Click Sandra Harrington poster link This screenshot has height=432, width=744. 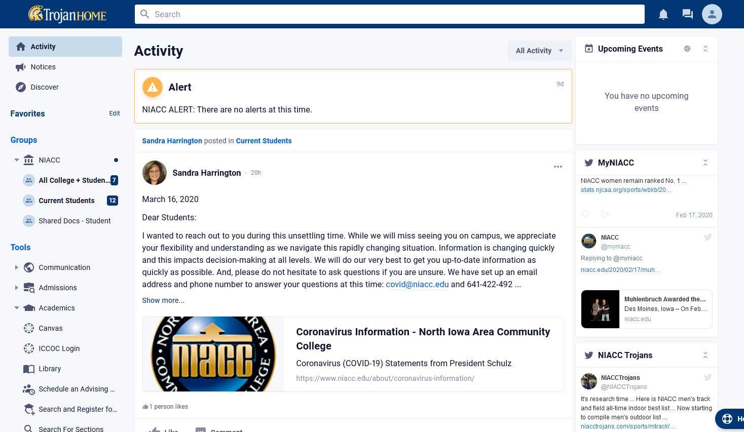click(172, 141)
